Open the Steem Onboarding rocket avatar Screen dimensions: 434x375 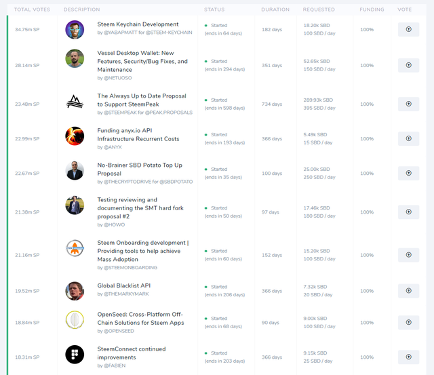pos(75,248)
